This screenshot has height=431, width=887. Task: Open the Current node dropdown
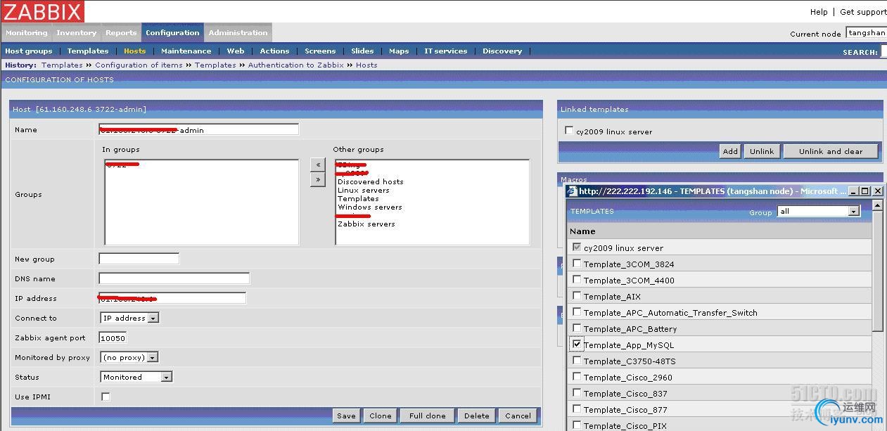point(866,33)
